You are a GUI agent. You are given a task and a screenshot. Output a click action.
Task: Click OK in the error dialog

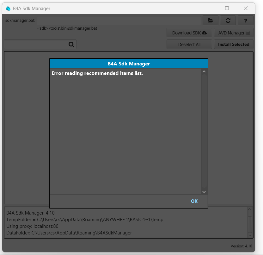pos(194,201)
